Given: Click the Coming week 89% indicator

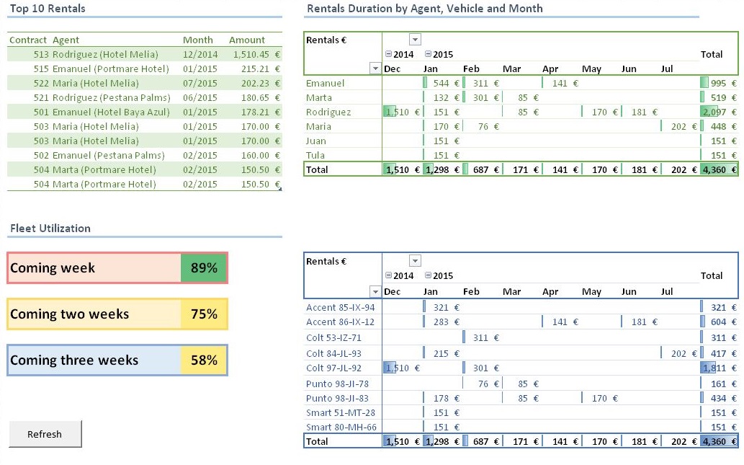Looking at the screenshot, I should (x=115, y=267).
